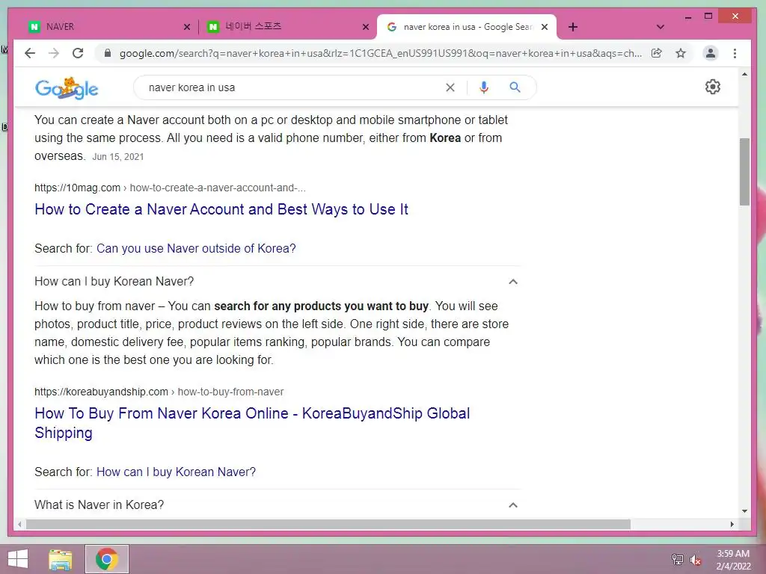Open the Chrome profile avatar menu
Viewport: 766px width, 574px height.
(x=711, y=53)
